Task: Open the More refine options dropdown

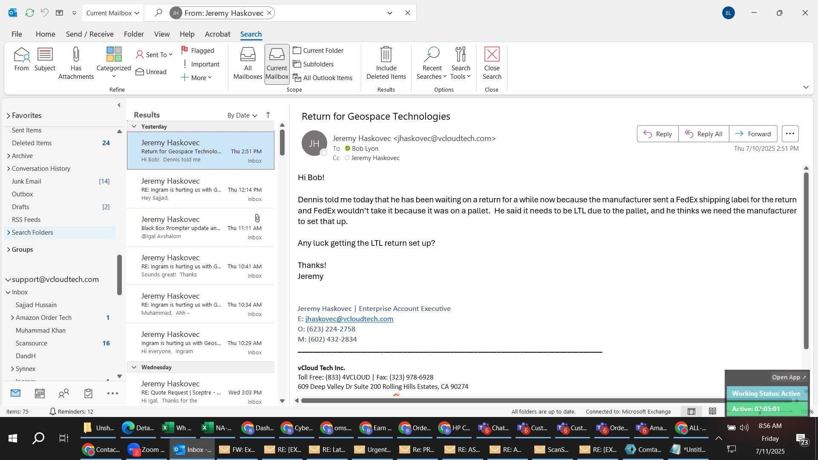Action: 196,78
